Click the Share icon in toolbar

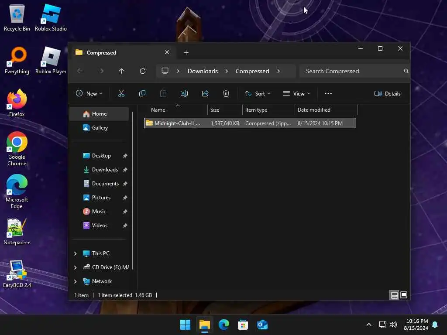[x=205, y=93]
